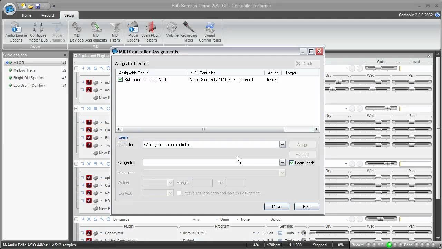The height and width of the screenshot is (249, 442).
Task: Click the blue help icon beside version number
Action: pos(437,15)
